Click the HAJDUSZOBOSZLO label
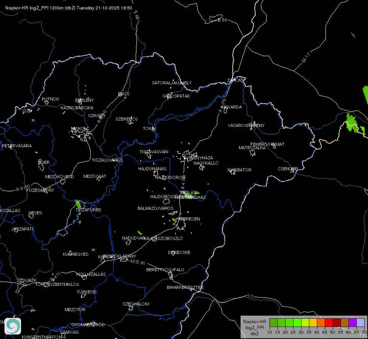 (163, 238)
